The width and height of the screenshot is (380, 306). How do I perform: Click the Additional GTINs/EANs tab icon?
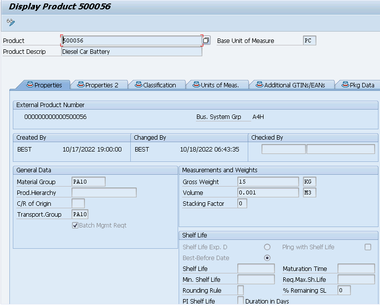point(260,84)
